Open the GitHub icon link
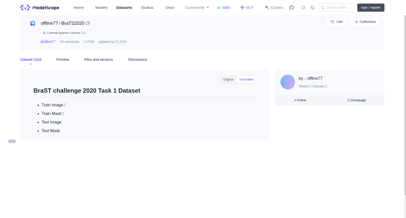This screenshot has width=406, height=218. (x=292, y=8)
